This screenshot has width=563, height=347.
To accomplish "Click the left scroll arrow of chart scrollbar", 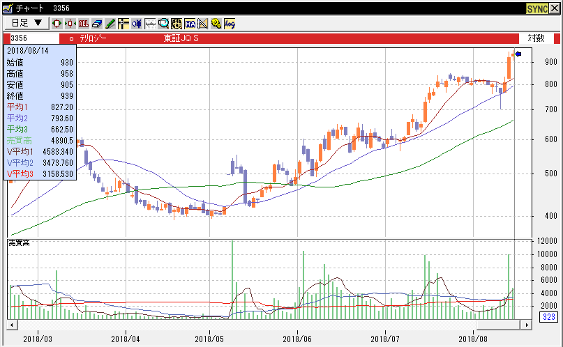I will pyautogui.click(x=11, y=325).
